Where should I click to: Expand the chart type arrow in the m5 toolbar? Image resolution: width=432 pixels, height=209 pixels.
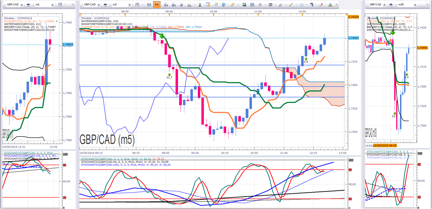[142, 5]
